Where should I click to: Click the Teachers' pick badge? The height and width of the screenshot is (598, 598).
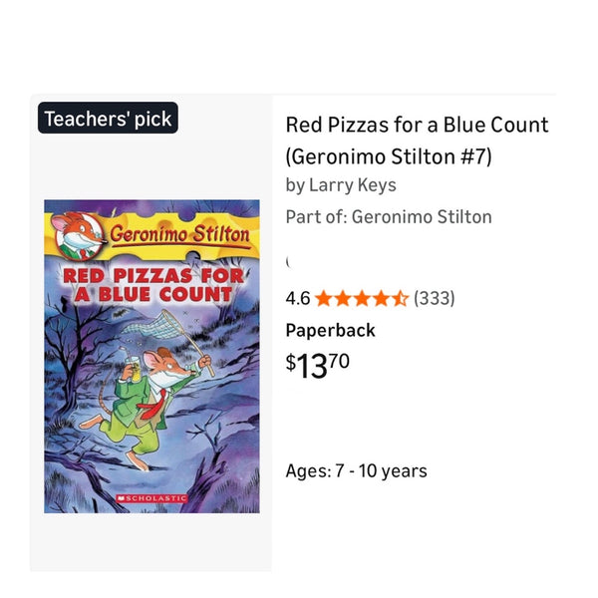108,119
